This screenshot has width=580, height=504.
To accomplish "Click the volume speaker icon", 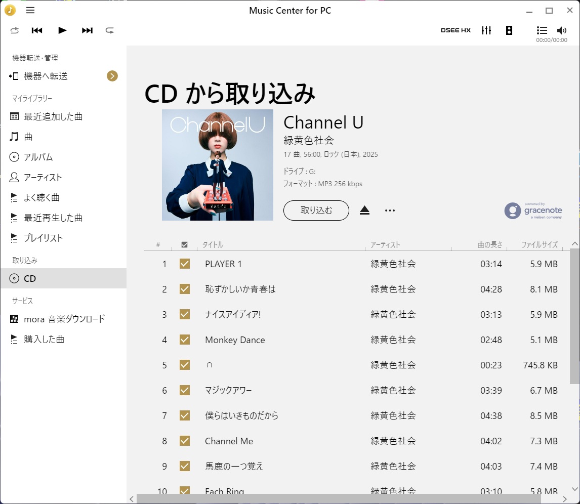I will pos(561,30).
